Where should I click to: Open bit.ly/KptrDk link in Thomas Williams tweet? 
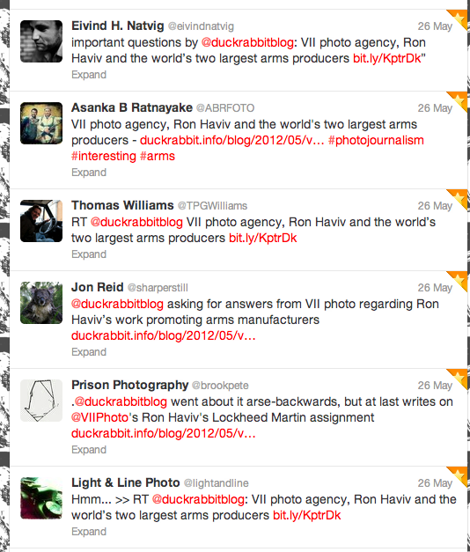point(263,238)
